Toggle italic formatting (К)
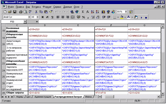The width and height of the screenshot is (166, 105). pyautogui.click(x=47, y=17)
